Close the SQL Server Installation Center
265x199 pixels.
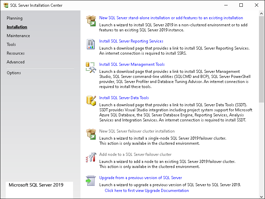pyautogui.click(x=257, y=5)
